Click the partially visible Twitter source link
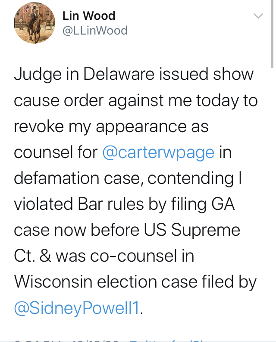Screen dimensions: 276x342 [x=166, y=341]
